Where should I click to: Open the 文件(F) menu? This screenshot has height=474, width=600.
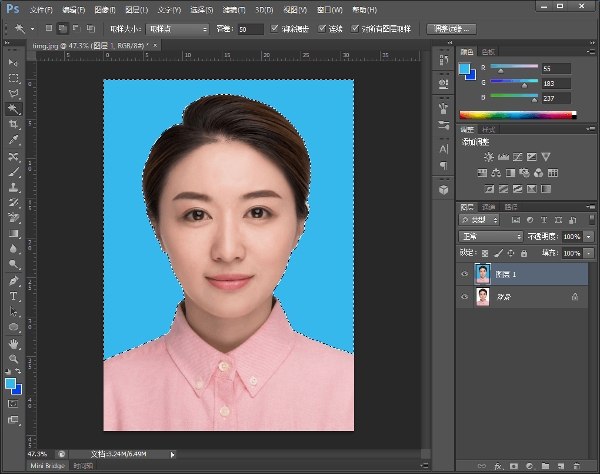pyautogui.click(x=41, y=10)
